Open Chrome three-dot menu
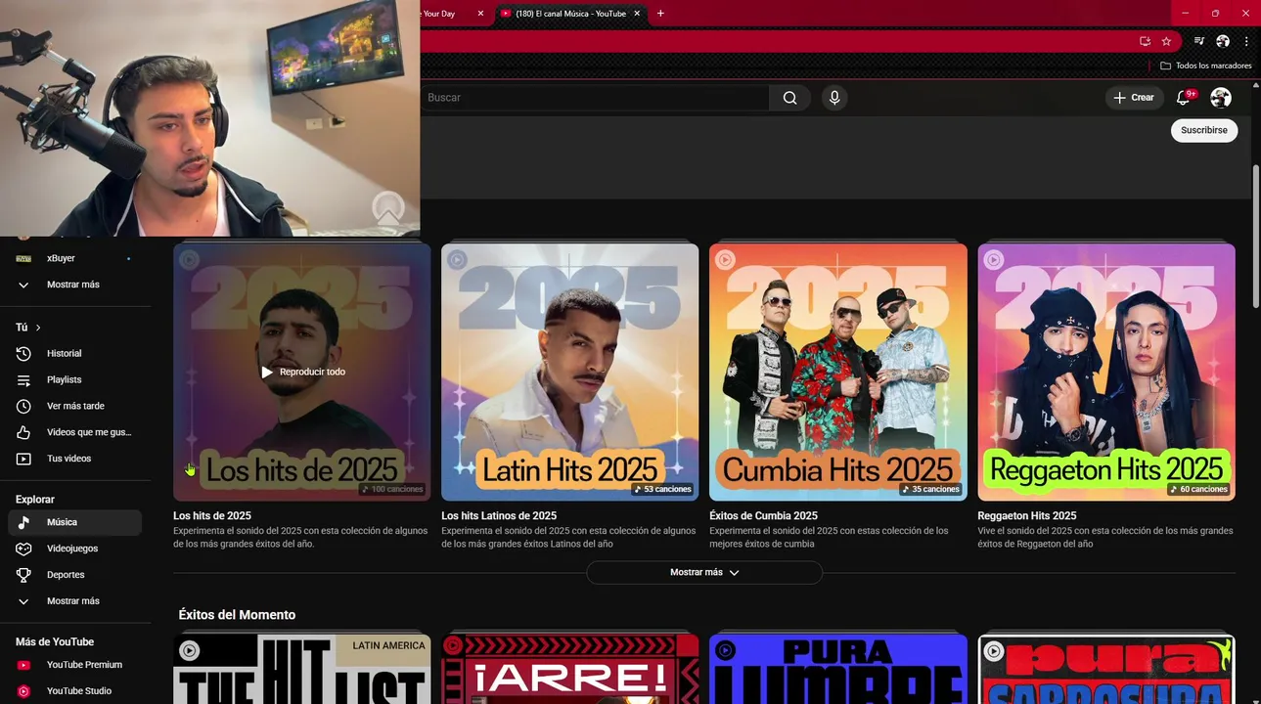The height and width of the screenshot is (704, 1261). pos(1246,41)
